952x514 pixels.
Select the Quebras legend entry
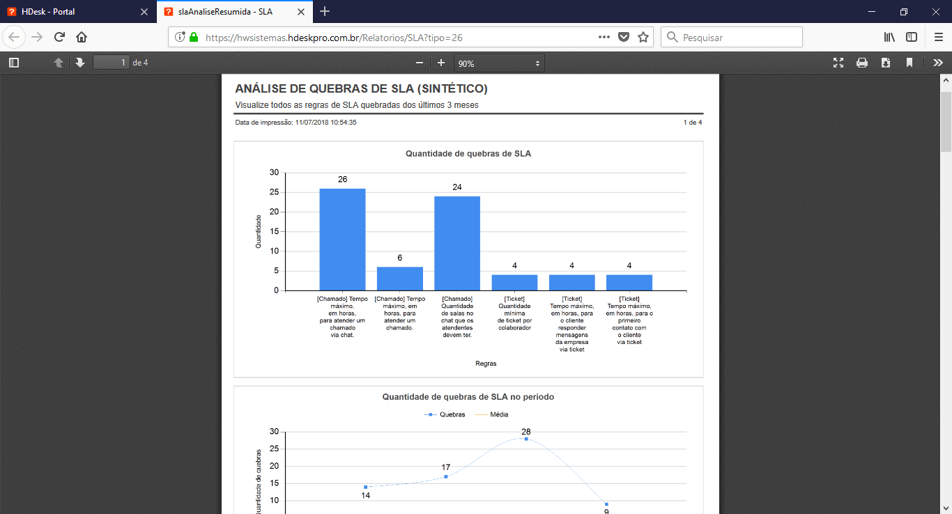point(445,414)
